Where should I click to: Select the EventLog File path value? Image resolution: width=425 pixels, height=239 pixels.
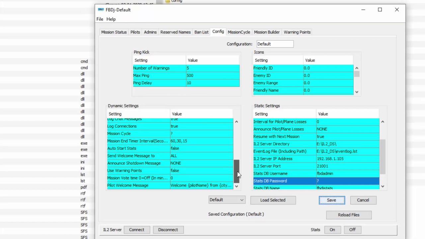point(348,151)
